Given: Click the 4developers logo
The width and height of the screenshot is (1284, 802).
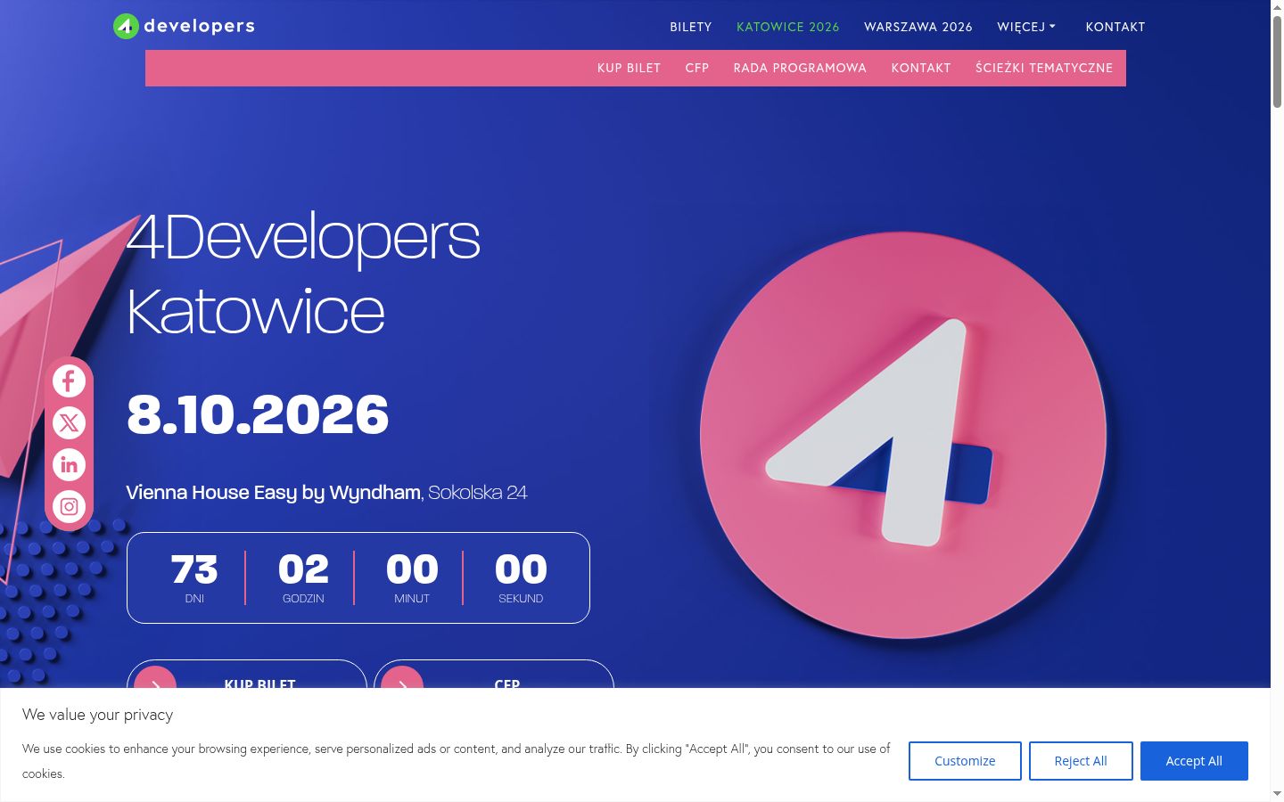Looking at the screenshot, I should click(184, 26).
